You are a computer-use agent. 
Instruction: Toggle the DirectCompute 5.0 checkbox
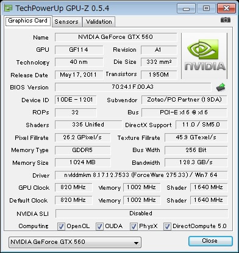(167, 226)
